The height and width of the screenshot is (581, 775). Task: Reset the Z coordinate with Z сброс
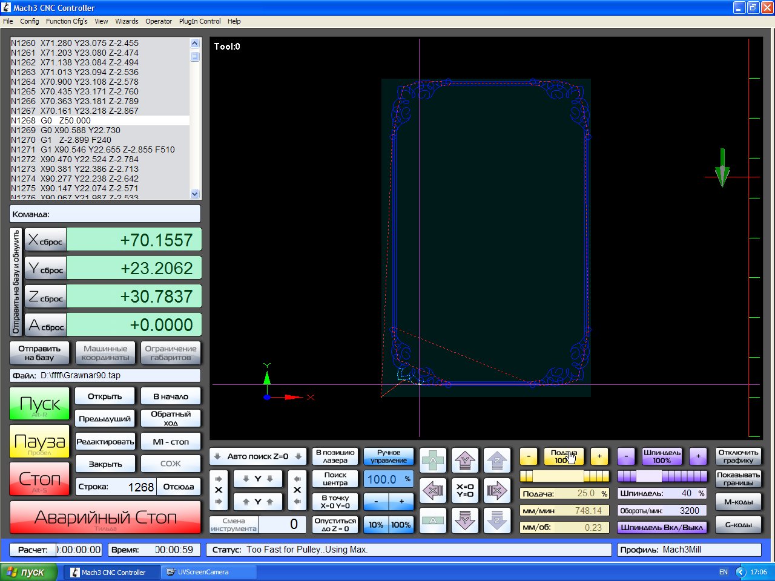(x=45, y=297)
